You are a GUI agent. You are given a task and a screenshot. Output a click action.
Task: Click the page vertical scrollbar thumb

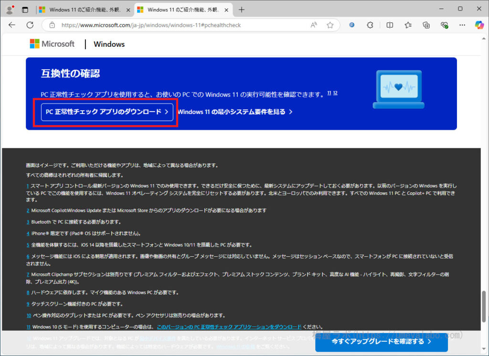(x=484, y=307)
